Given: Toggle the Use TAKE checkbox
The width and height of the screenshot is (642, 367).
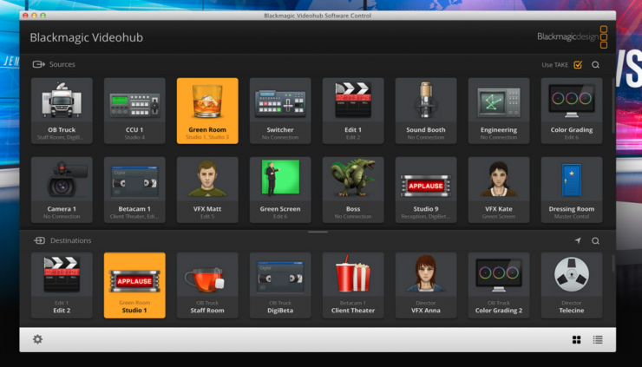Looking at the screenshot, I should coord(578,64).
